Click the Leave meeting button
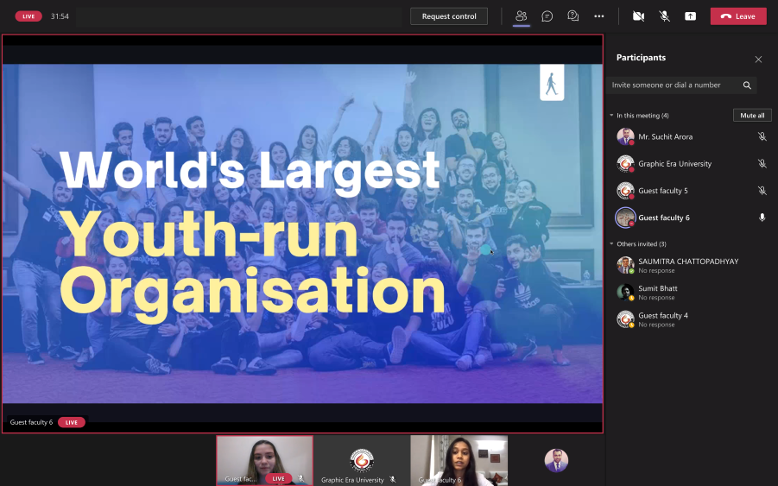The width and height of the screenshot is (778, 486). tap(737, 16)
